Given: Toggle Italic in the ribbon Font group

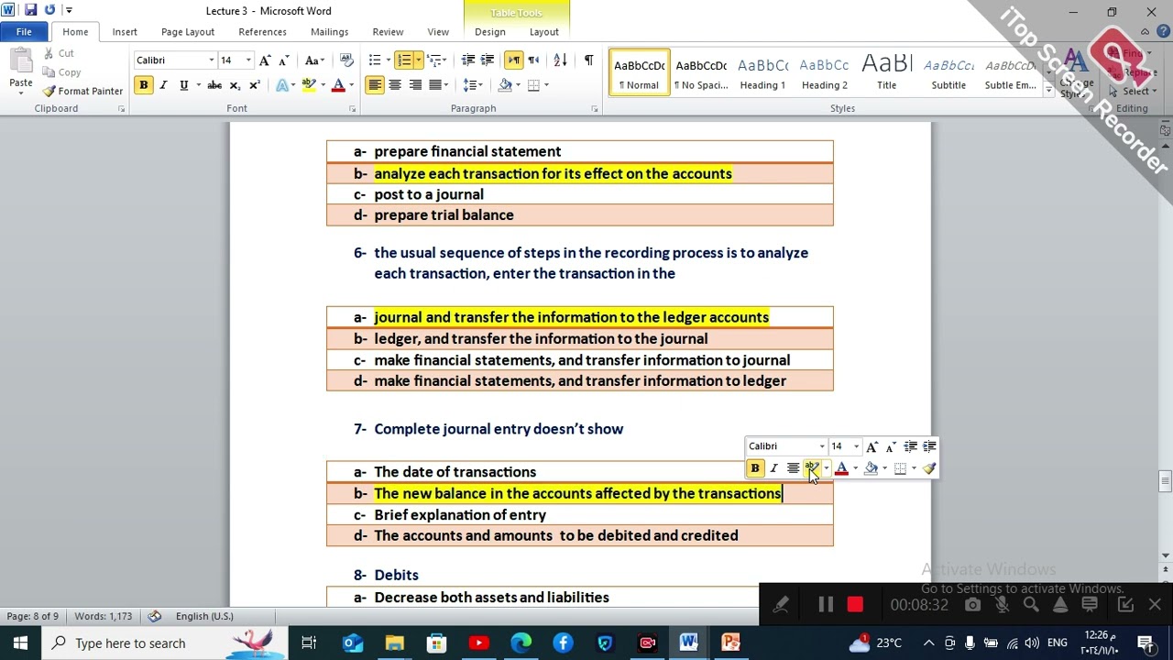Looking at the screenshot, I should pos(163,85).
